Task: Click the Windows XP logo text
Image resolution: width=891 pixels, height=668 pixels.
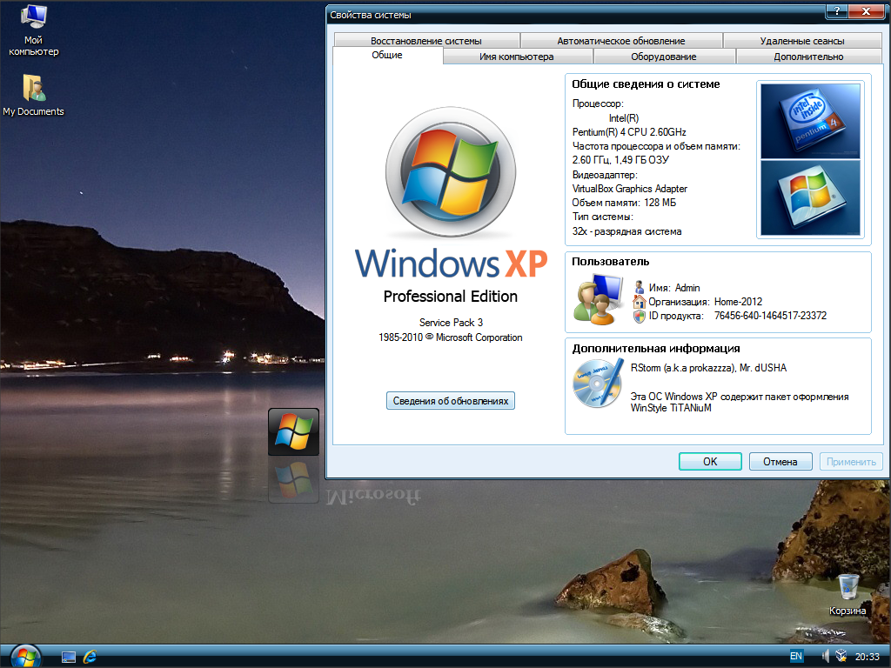Action: pyautogui.click(x=452, y=264)
